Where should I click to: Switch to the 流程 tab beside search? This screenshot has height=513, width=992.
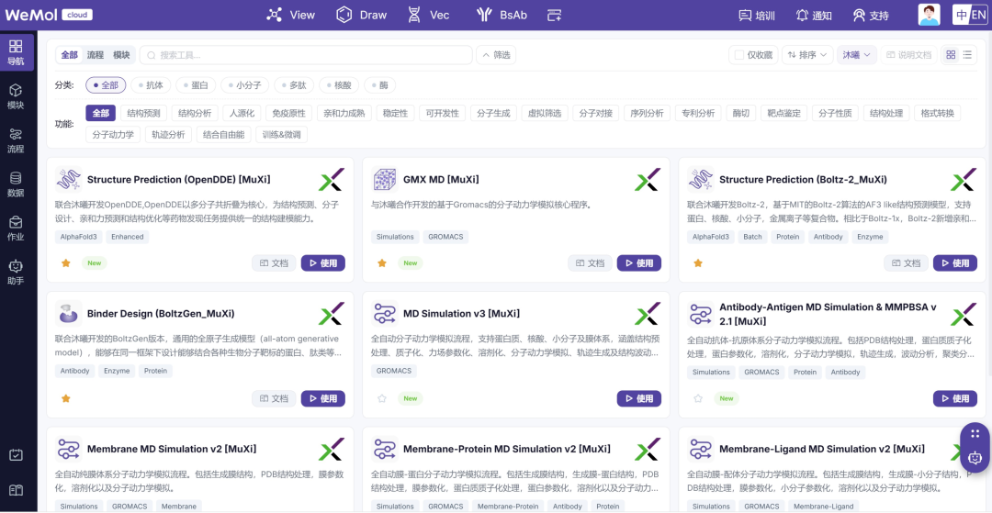tap(95, 55)
